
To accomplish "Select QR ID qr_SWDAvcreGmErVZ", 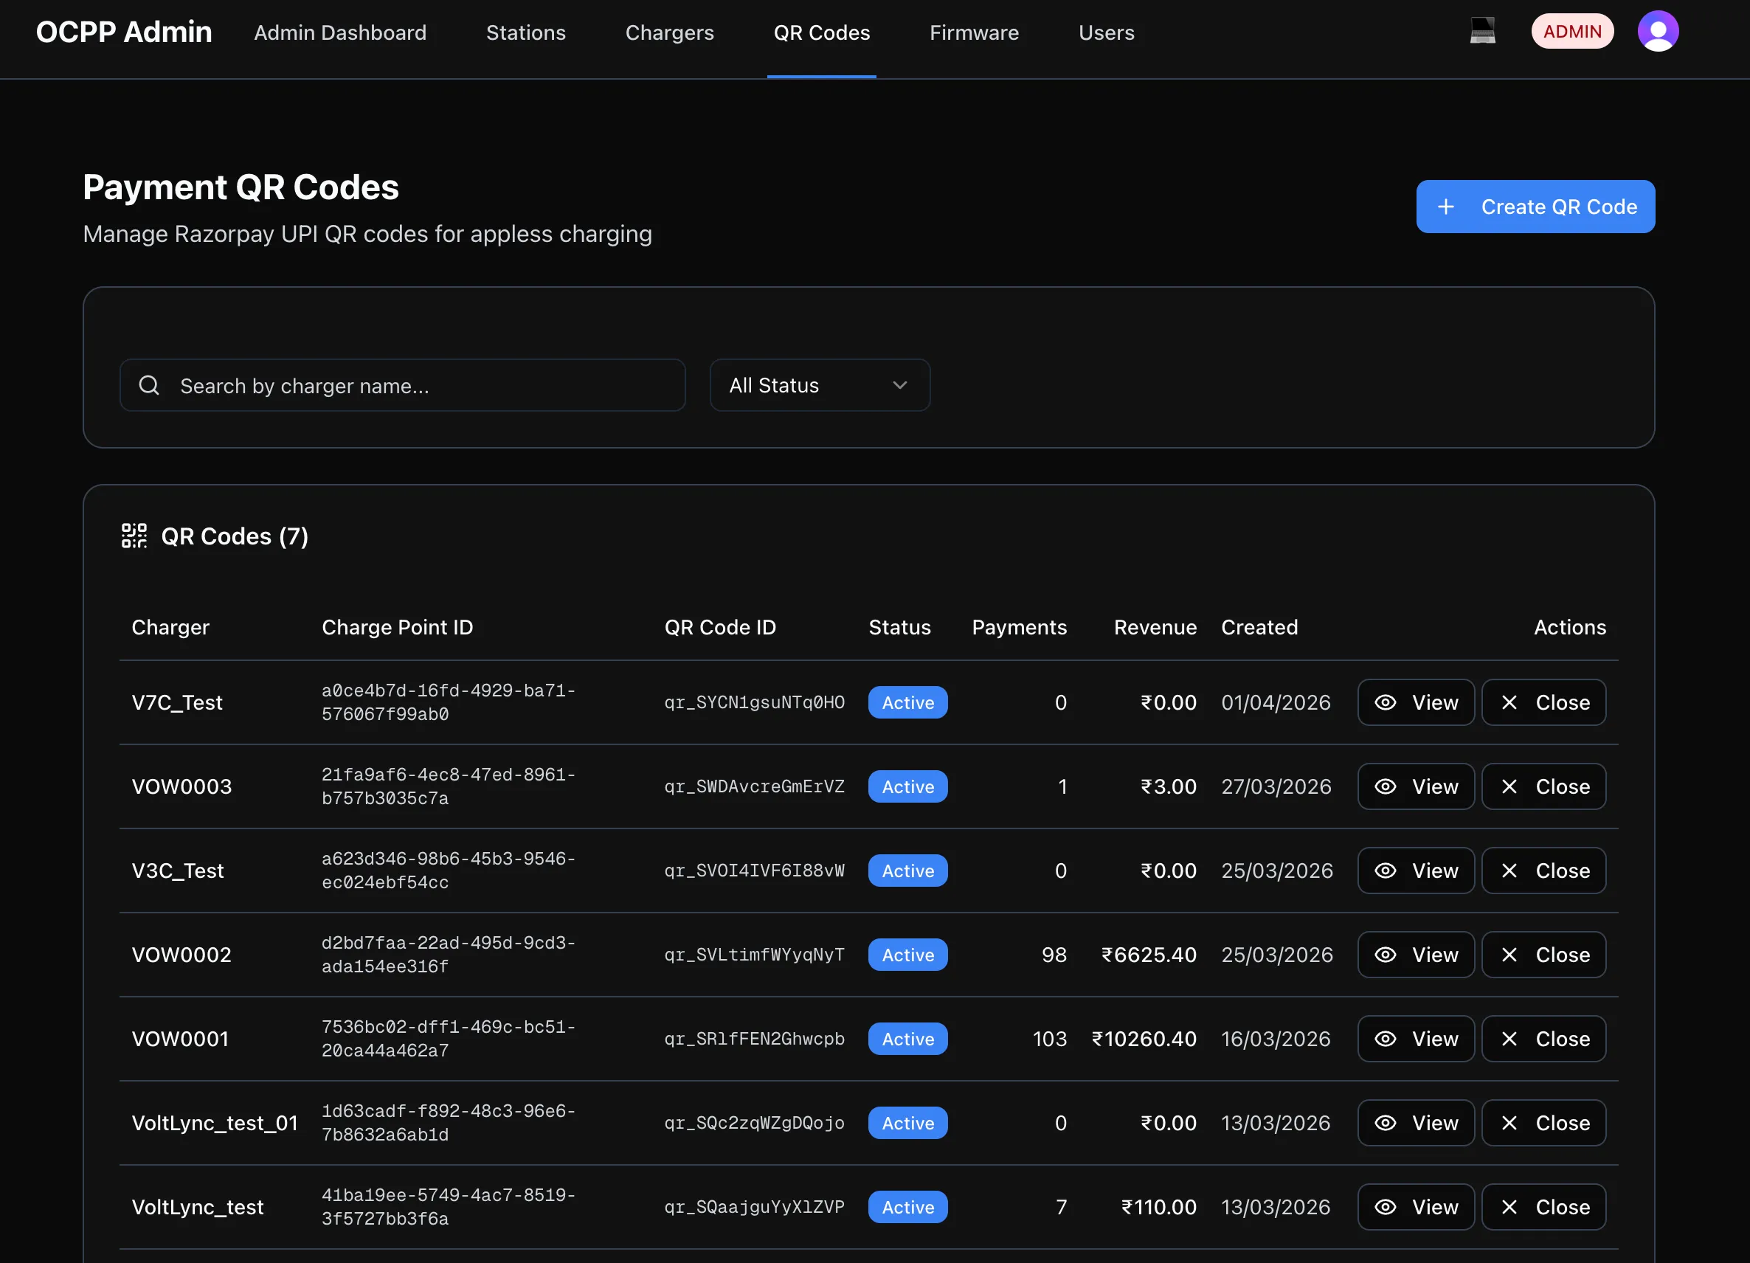I will pos(754,786).
